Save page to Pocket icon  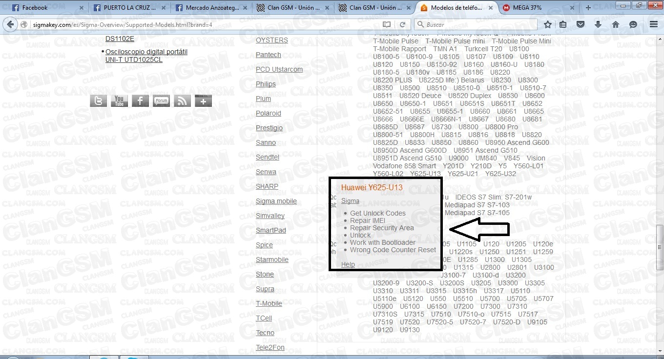581,24
